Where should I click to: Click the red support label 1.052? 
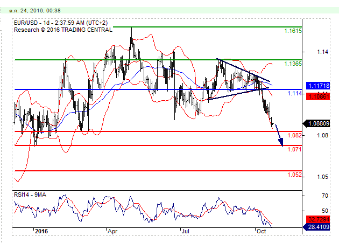[x=294, y=175]
